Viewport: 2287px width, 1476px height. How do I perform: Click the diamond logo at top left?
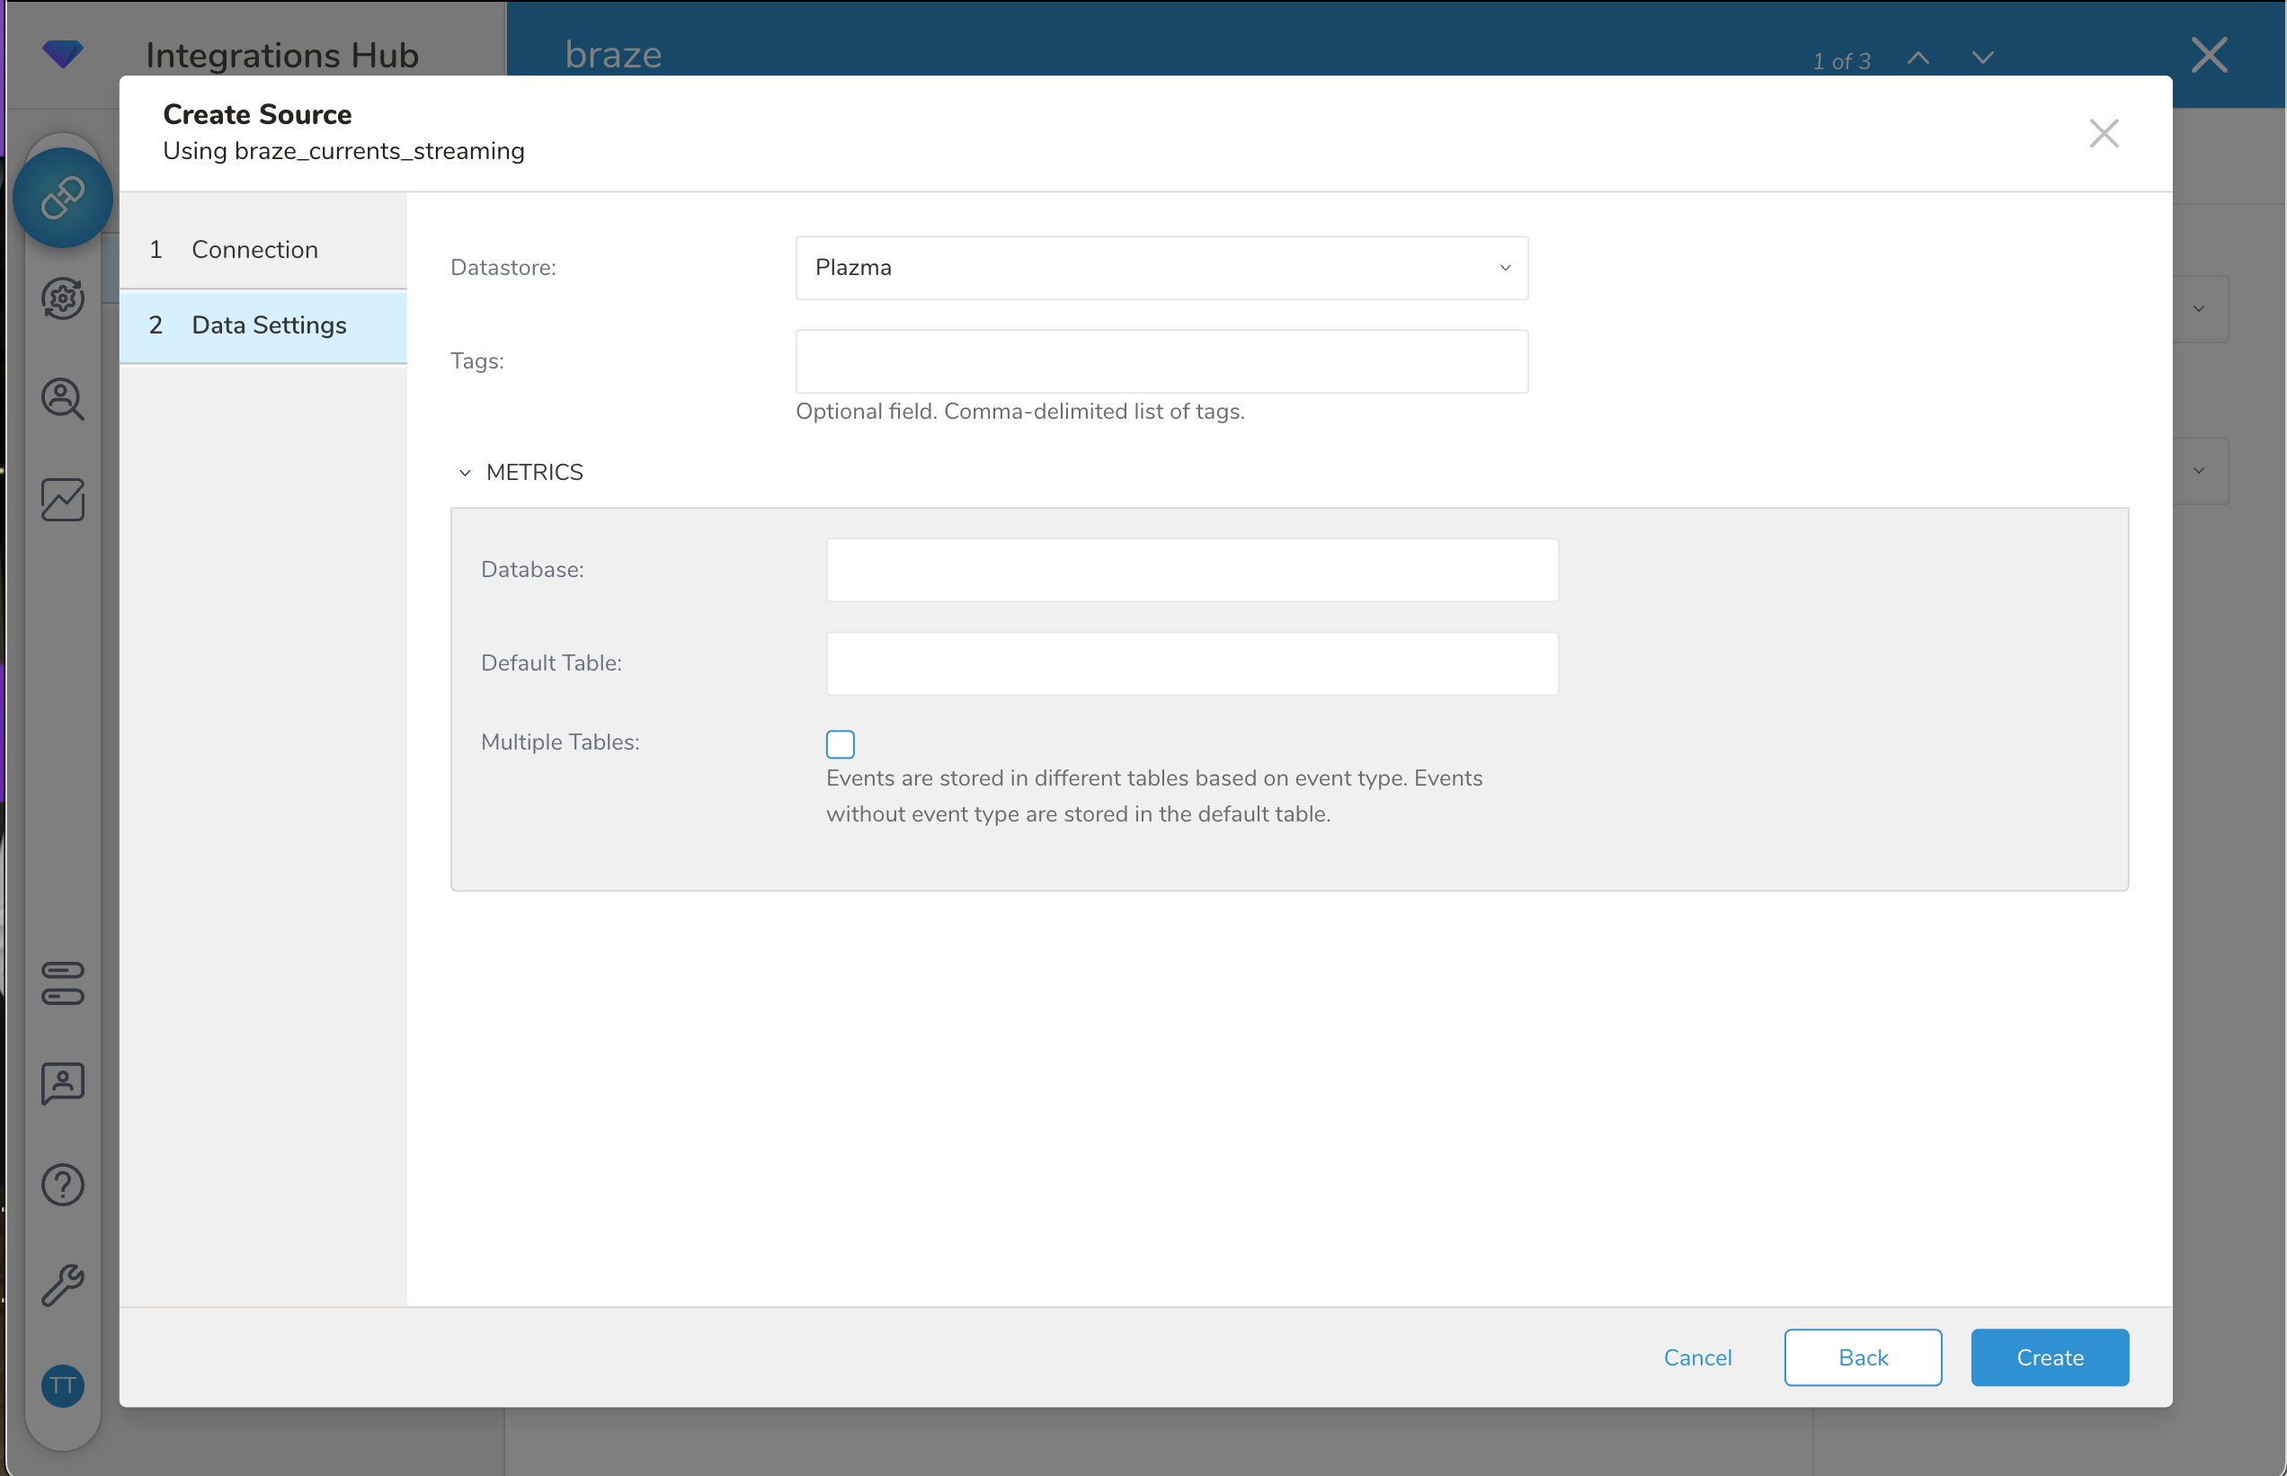coord(62,54)
